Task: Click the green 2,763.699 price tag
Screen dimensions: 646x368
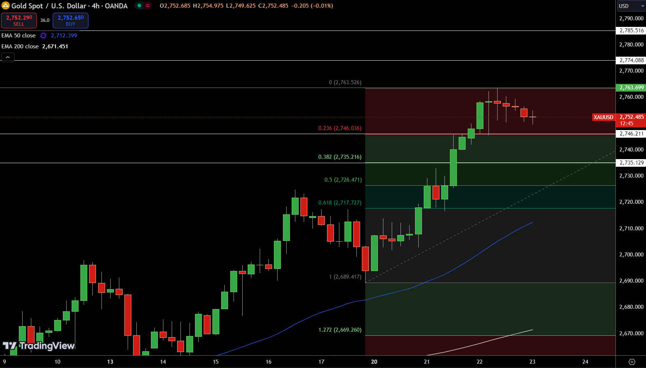Action: [631, 88]
